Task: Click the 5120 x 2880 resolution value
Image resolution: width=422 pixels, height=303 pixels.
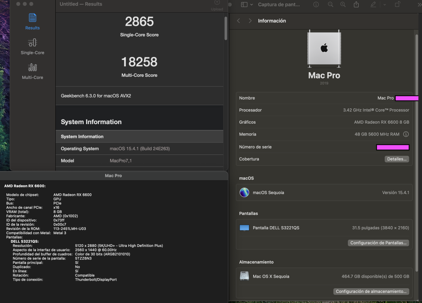Action: tap(119, 246)
